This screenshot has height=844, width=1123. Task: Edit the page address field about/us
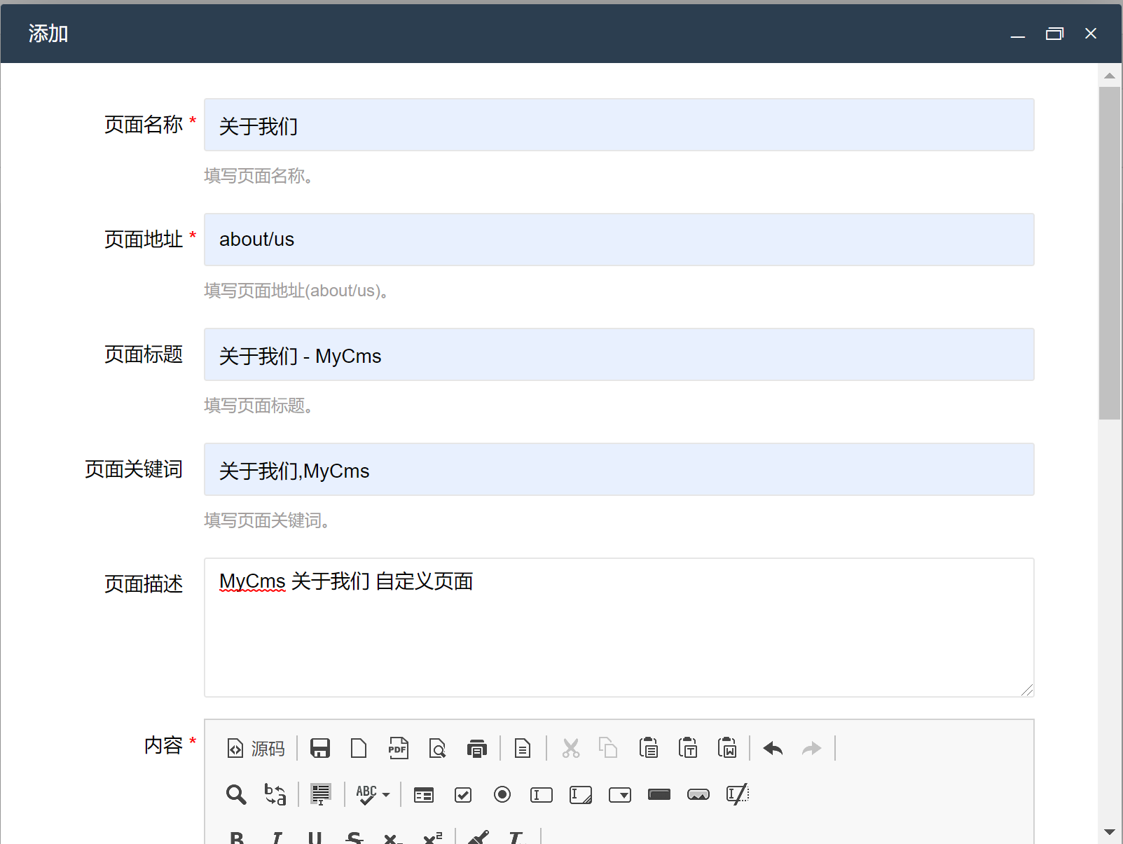619,240
